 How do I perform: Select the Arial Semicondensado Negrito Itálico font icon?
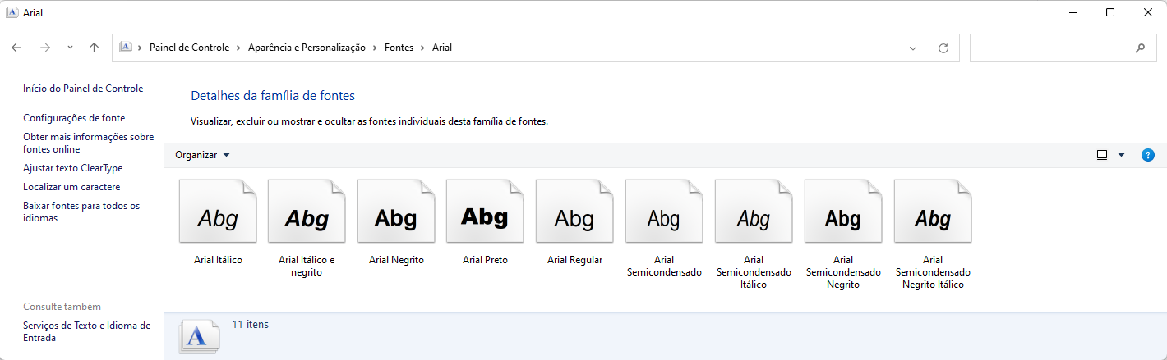click(x=933, y=211)
